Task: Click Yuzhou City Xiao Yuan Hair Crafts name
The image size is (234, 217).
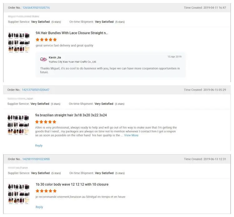Action: point(72,62)
